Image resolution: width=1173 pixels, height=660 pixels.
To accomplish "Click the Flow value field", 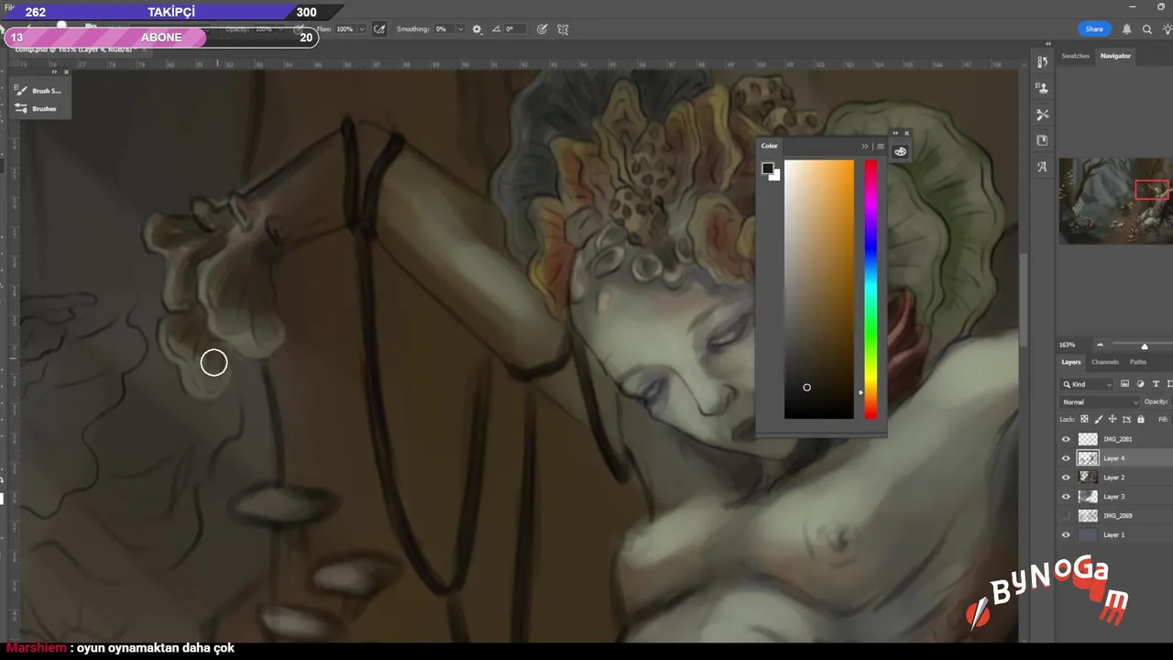I will pos(345,29).
